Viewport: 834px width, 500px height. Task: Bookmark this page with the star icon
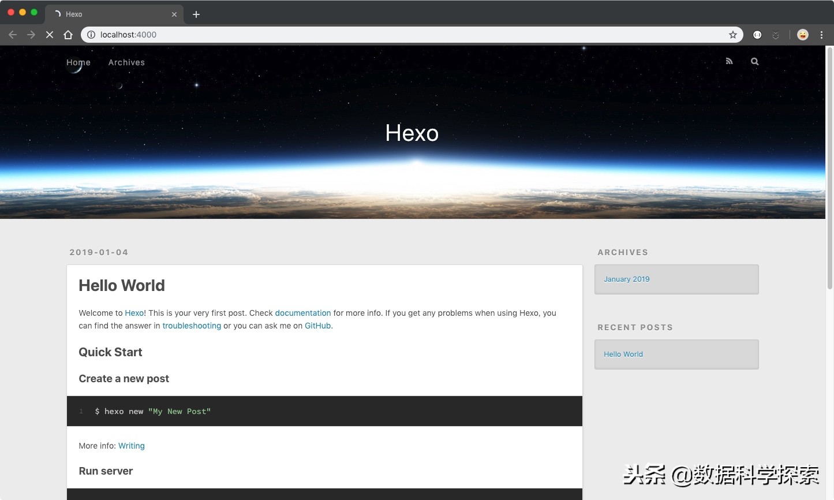point(733,35)
